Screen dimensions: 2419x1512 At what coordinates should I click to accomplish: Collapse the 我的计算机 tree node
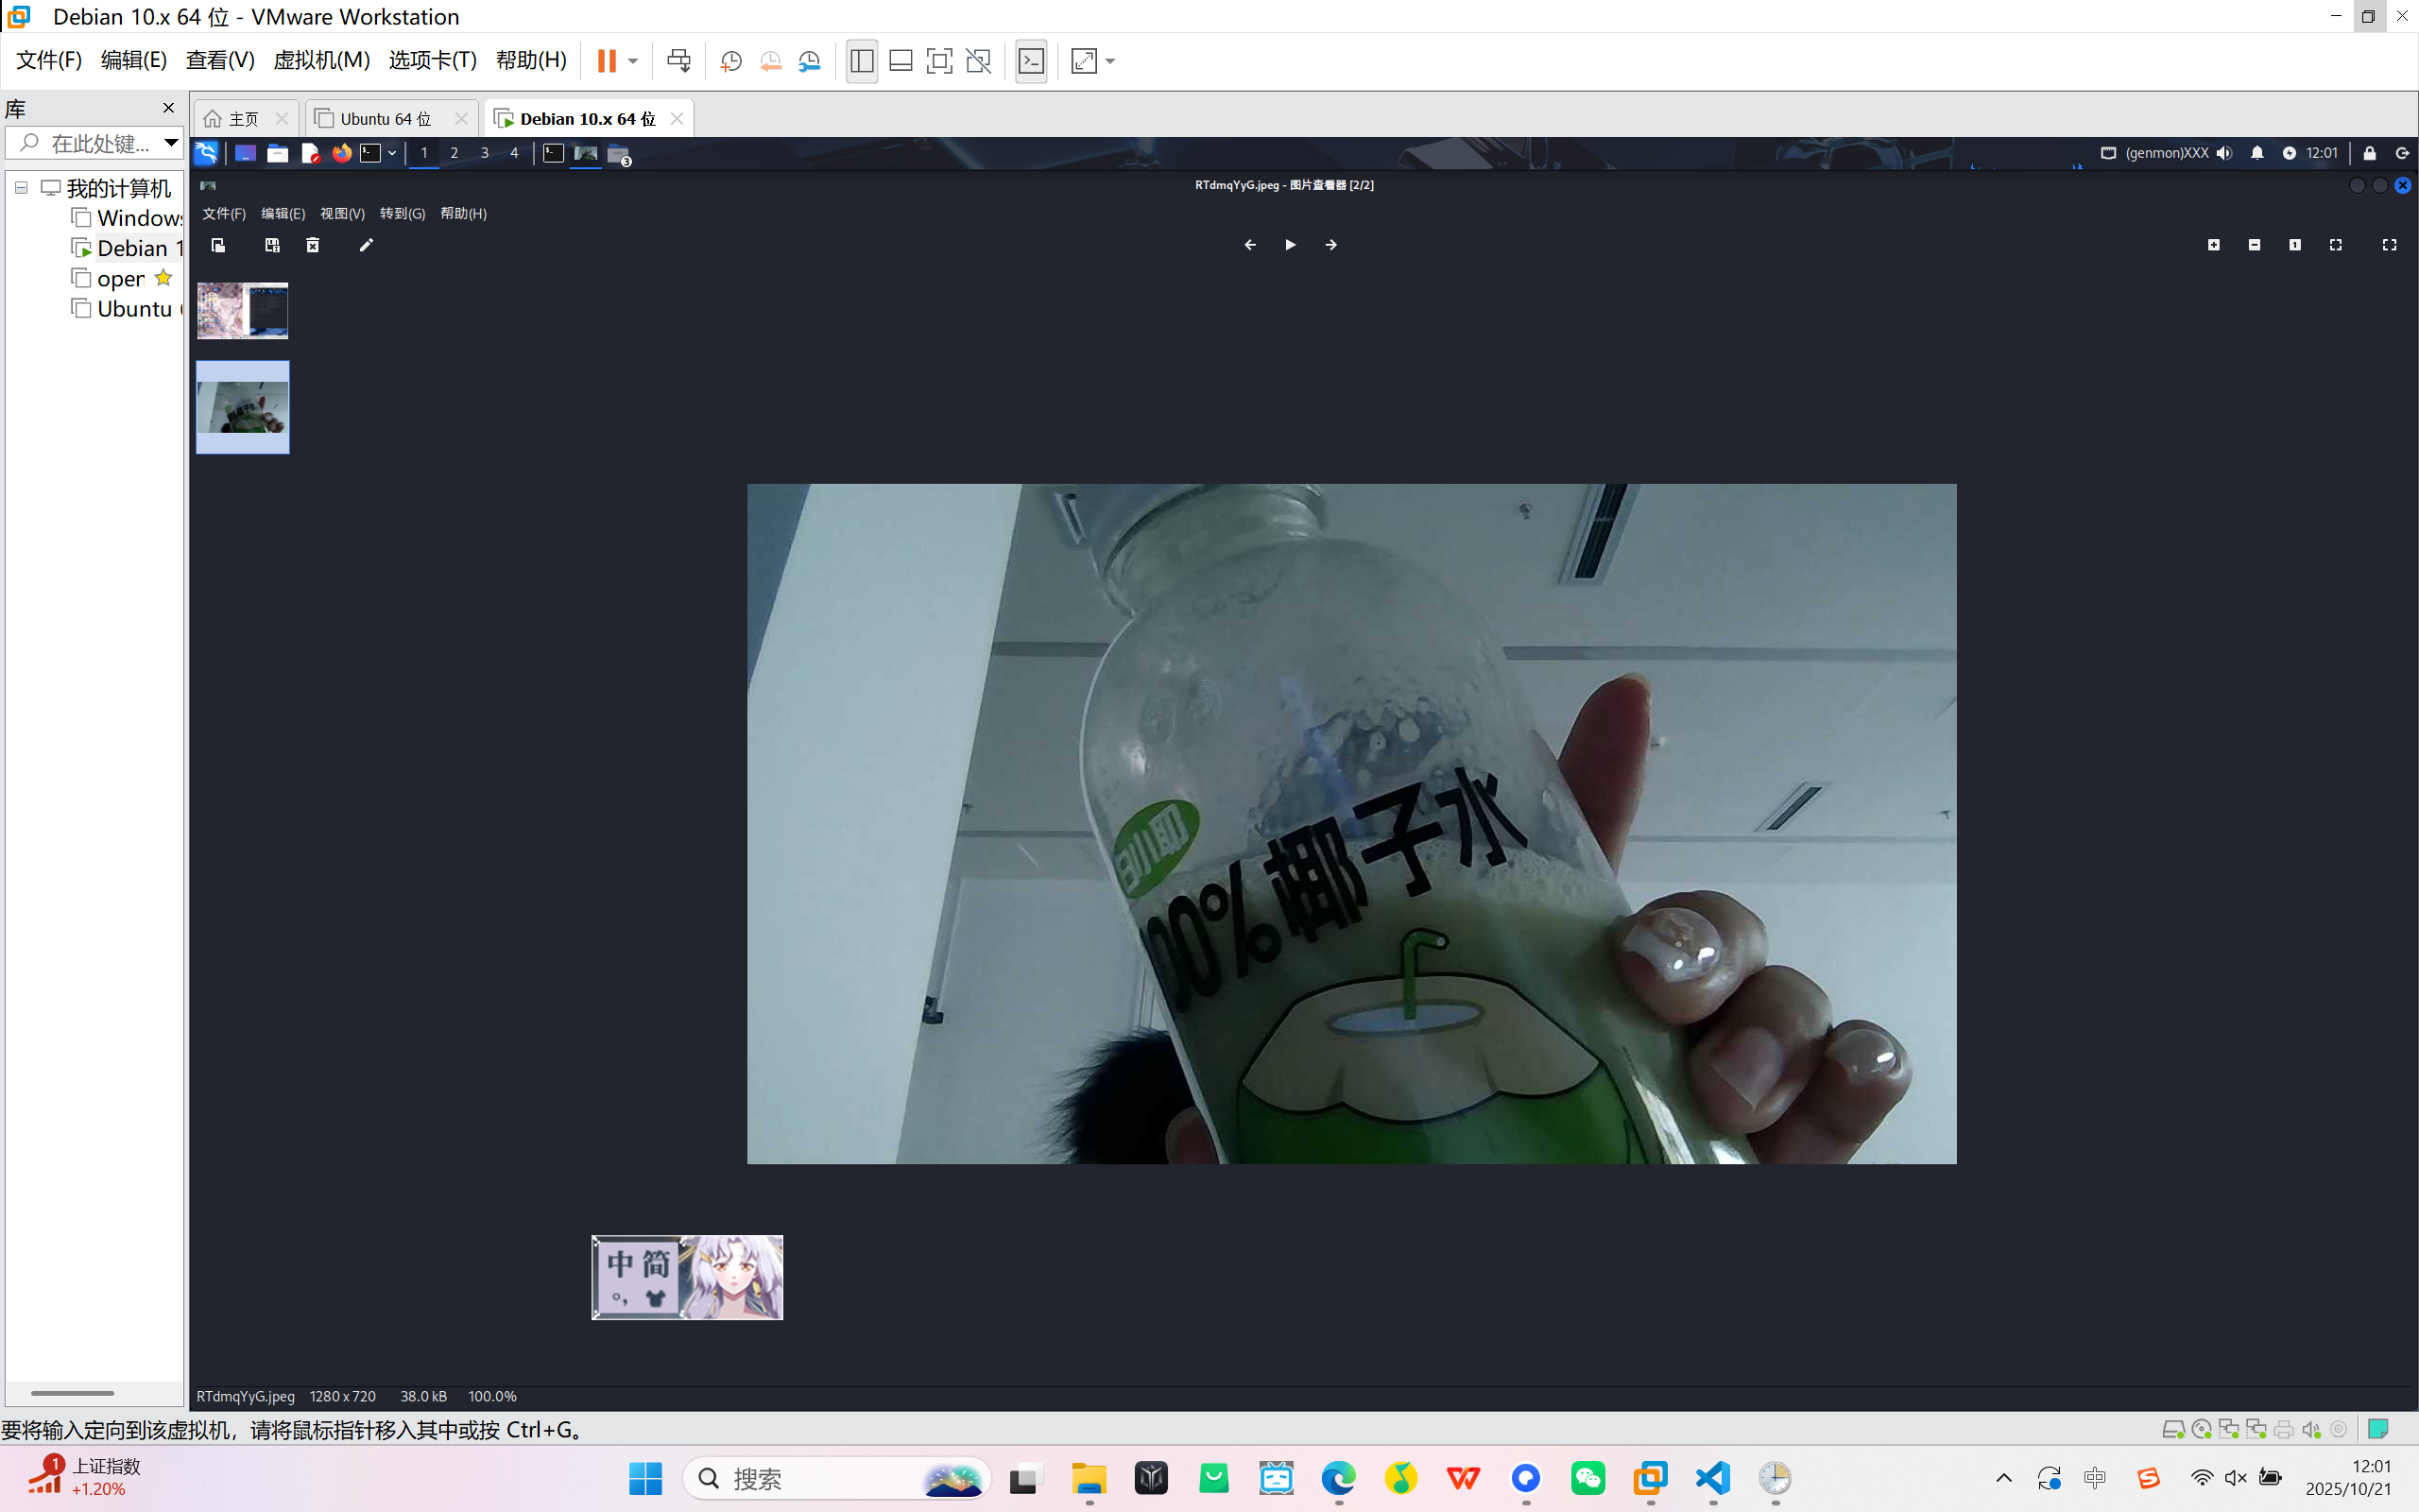(x=21, y=188)
